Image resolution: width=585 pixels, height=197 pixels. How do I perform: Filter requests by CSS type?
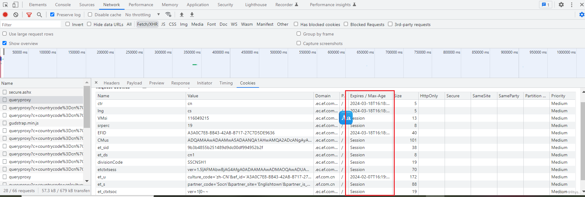[173, 24]
